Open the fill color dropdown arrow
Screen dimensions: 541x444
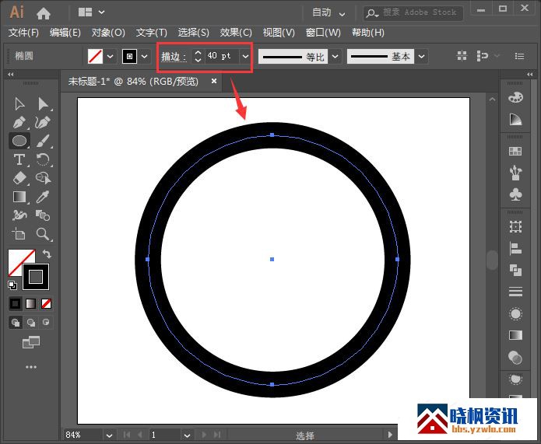[110, 56]
